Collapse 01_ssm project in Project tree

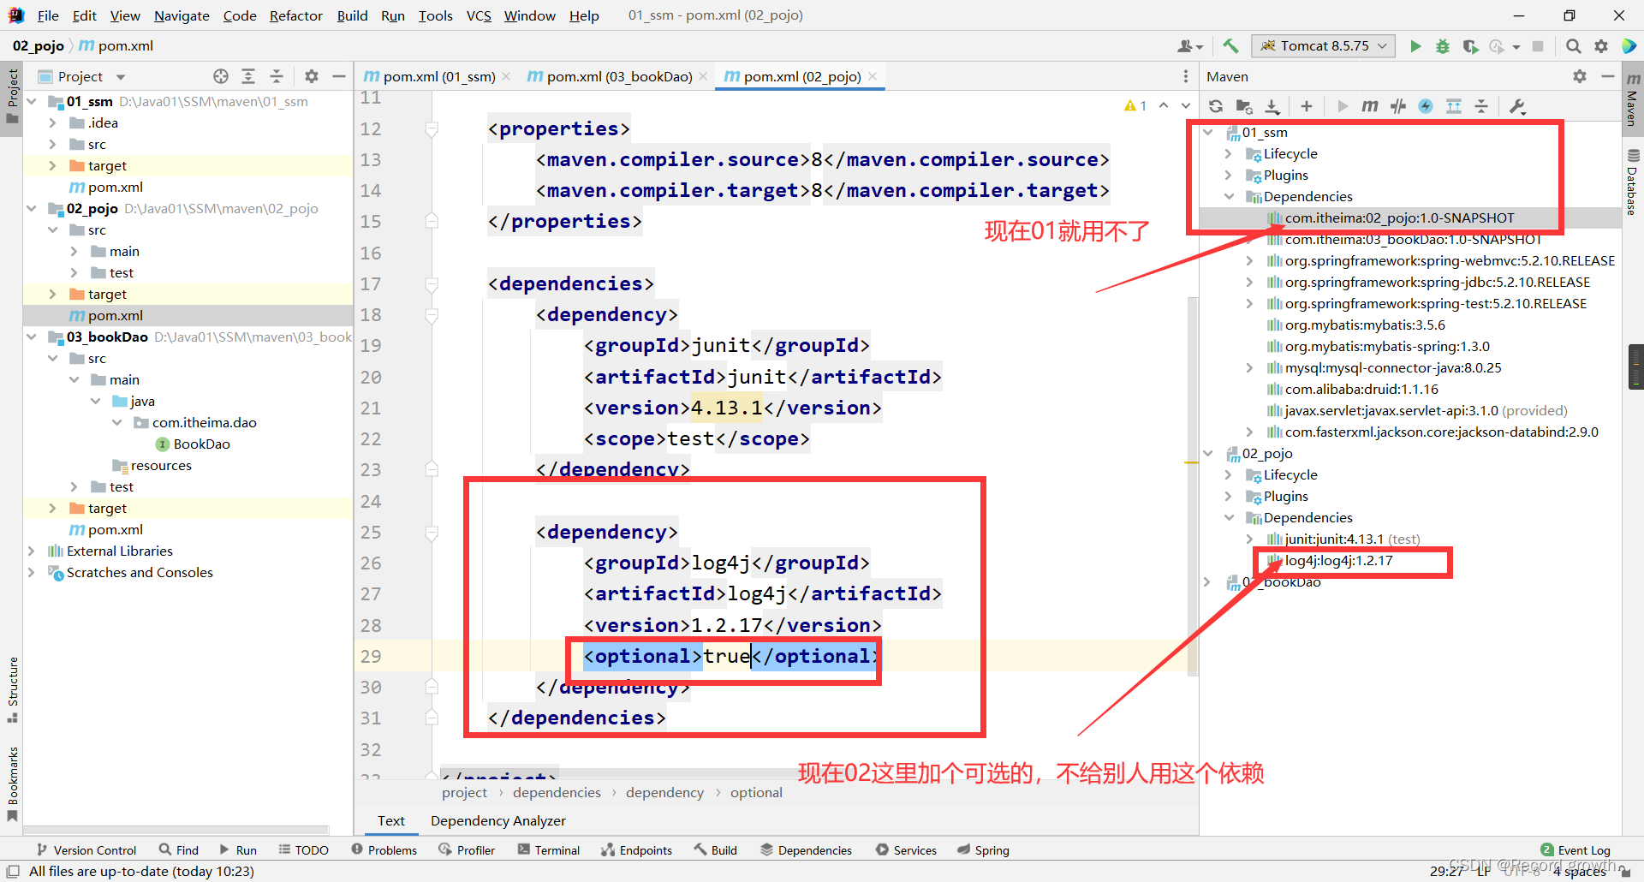tap(32, 101)
